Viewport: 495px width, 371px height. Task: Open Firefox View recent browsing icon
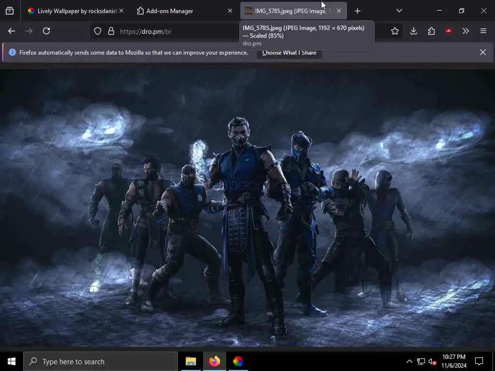pos(10,11)
